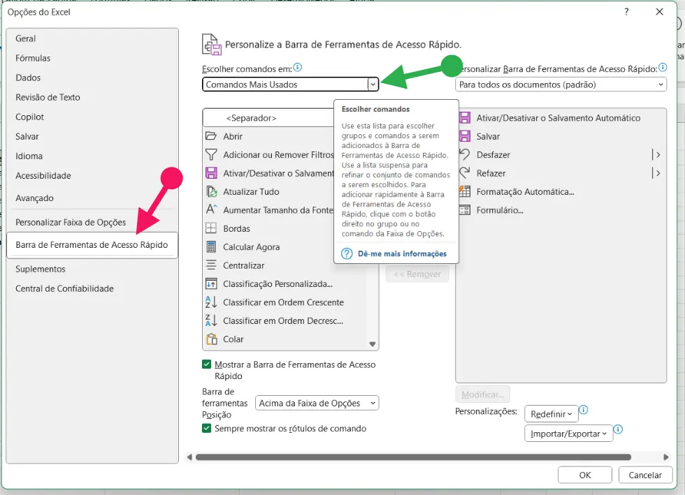Click the Formulário icon
The height and width of the screenshot is (495, 685).
coord(465,210)
